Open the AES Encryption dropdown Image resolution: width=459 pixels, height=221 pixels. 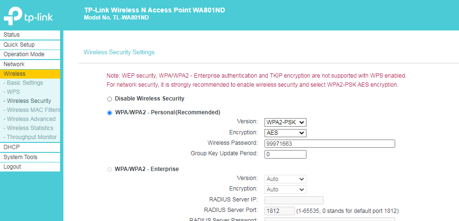pos(286,133)
